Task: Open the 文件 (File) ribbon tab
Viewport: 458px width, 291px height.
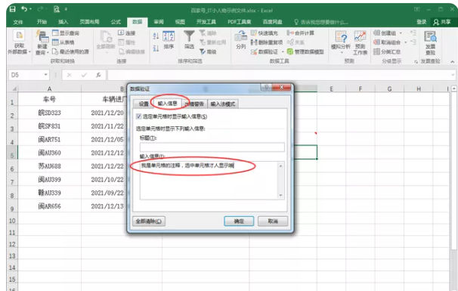Action: click(18, 22)
